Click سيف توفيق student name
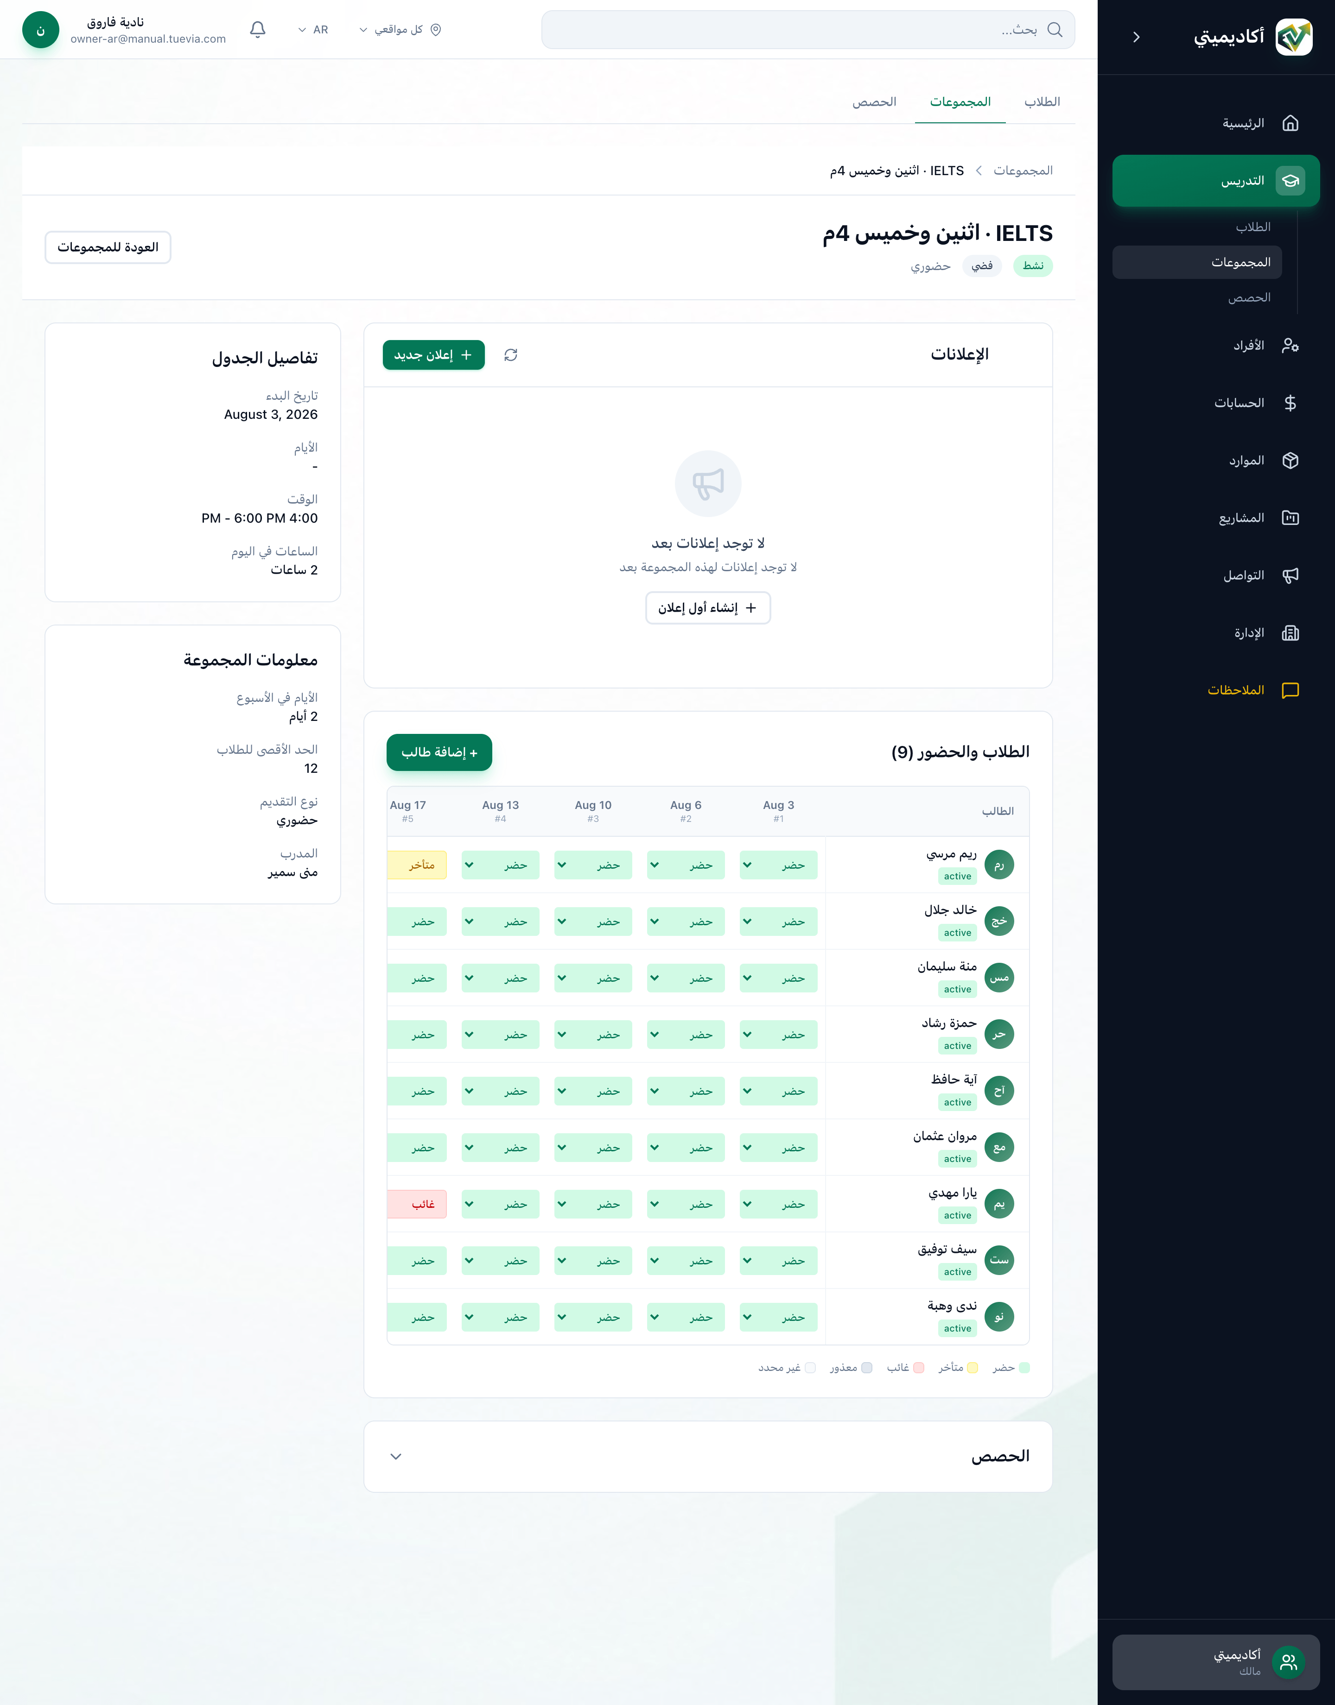The width and height of the screenshot is (1335, 1705). coord(947,1250)
